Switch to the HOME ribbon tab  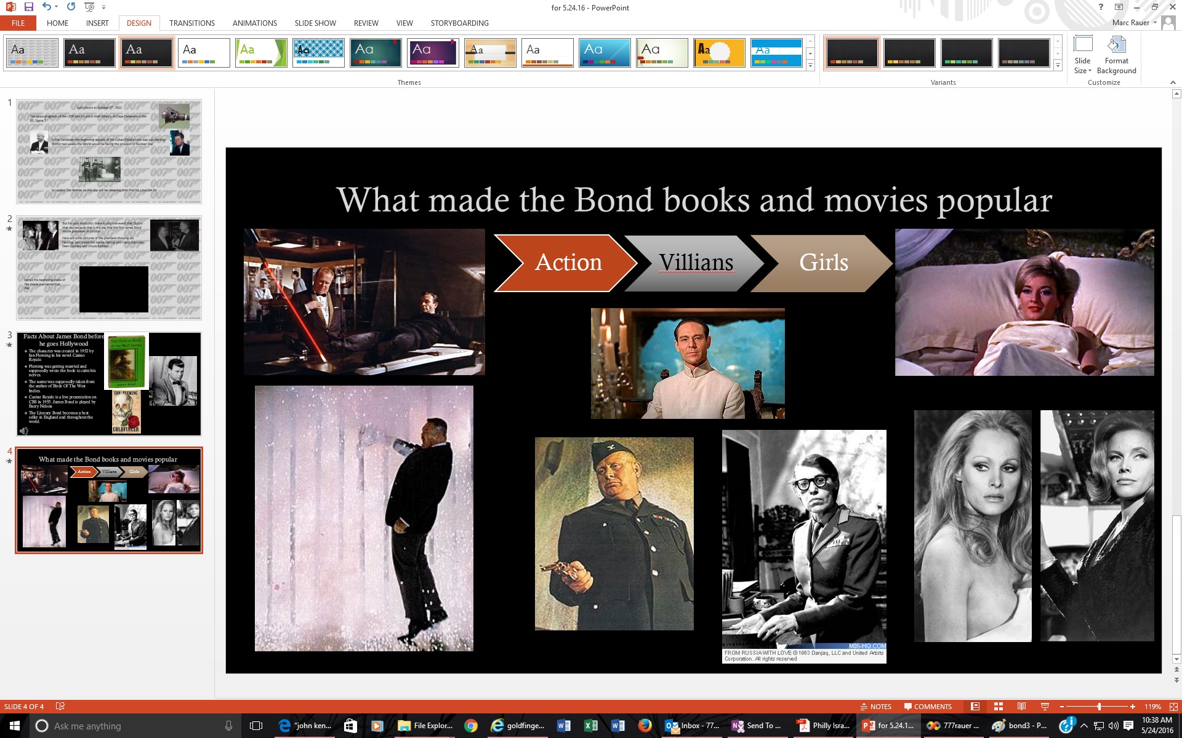[x=57, y=23]
